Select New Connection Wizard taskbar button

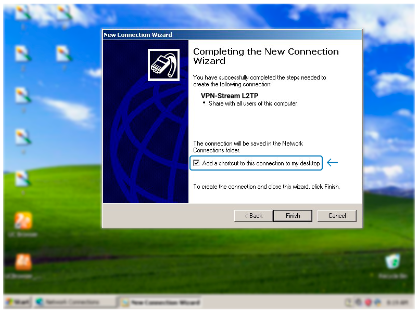(x=160, y=303)
